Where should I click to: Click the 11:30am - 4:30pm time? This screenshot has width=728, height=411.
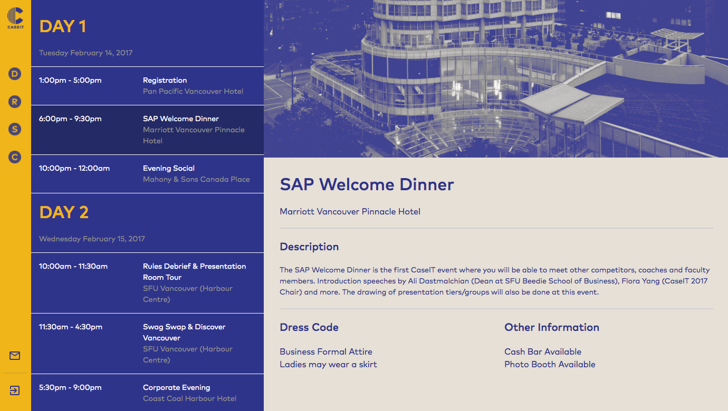71,327
